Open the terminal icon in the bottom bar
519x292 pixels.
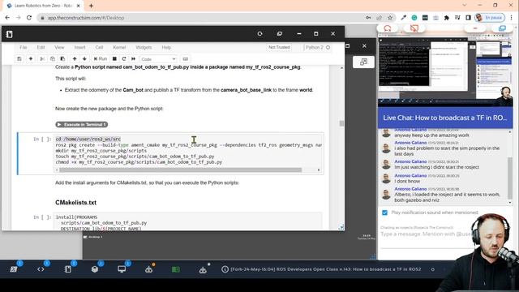coord(14,269)
